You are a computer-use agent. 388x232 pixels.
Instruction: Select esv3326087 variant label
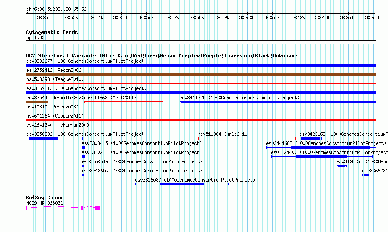pyautogui.click(x=195, y=180)
